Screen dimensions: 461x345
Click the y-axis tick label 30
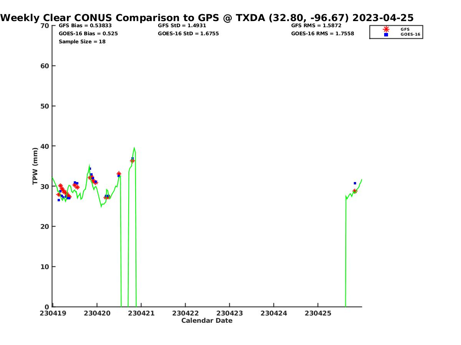click(45, 186)
